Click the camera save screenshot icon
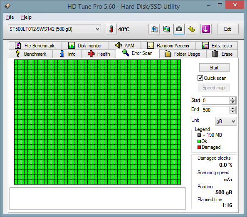 click(179, 29)
